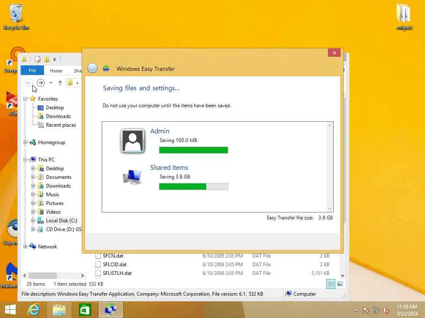
Task: Click the network icon in system tray
Action: click(376, 310)
